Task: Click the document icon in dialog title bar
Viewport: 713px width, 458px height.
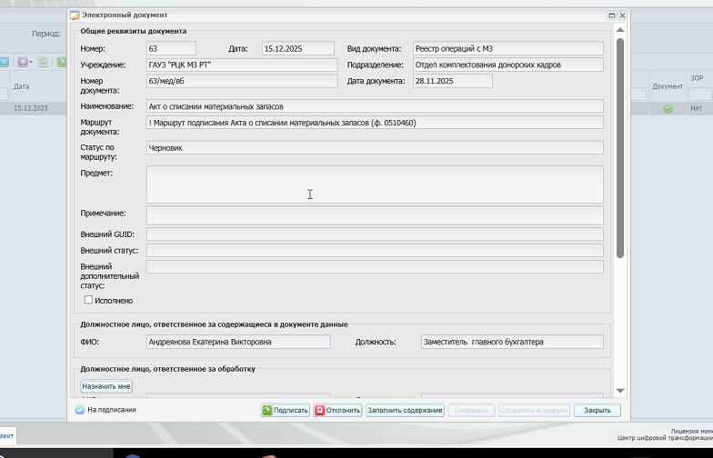Action: pos(75,15)
